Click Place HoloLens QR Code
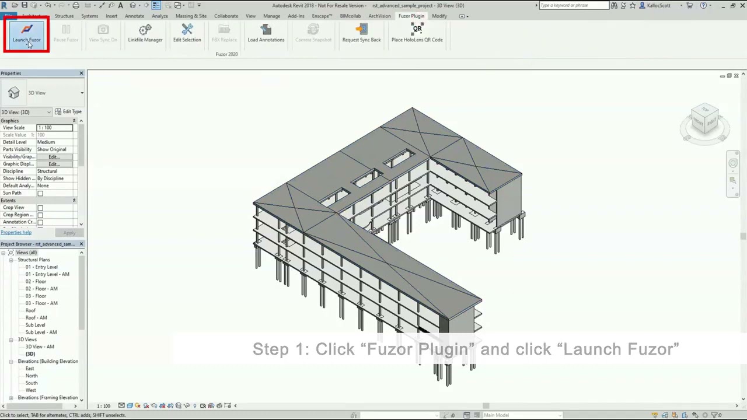Image resolution: width=747 pixels, height=420 pixels. 417,34
